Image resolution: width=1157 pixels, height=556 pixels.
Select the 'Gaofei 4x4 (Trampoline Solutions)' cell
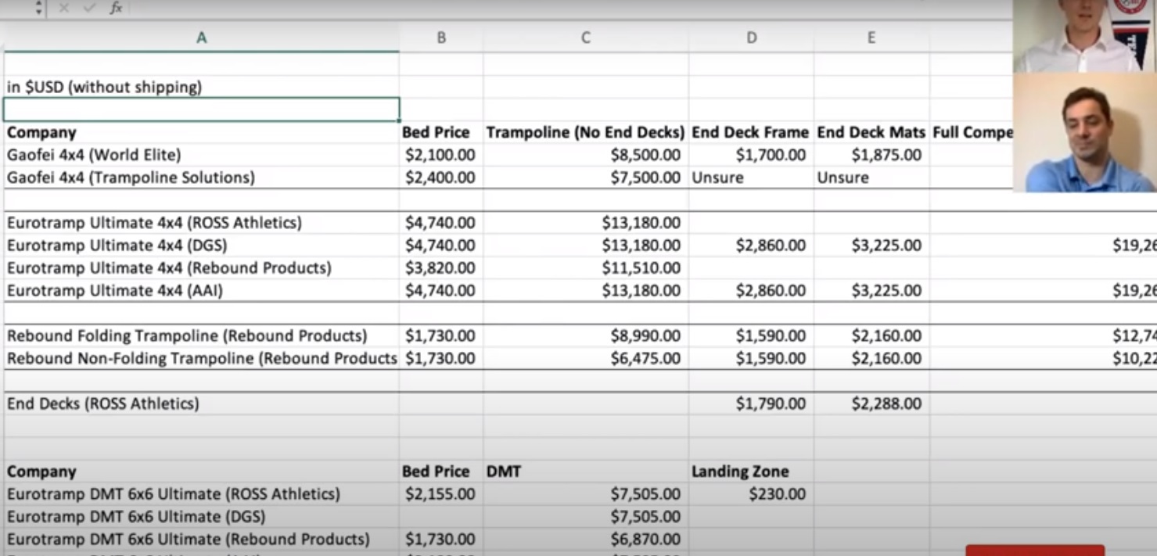pyautogui.click(x=201, y=178)
